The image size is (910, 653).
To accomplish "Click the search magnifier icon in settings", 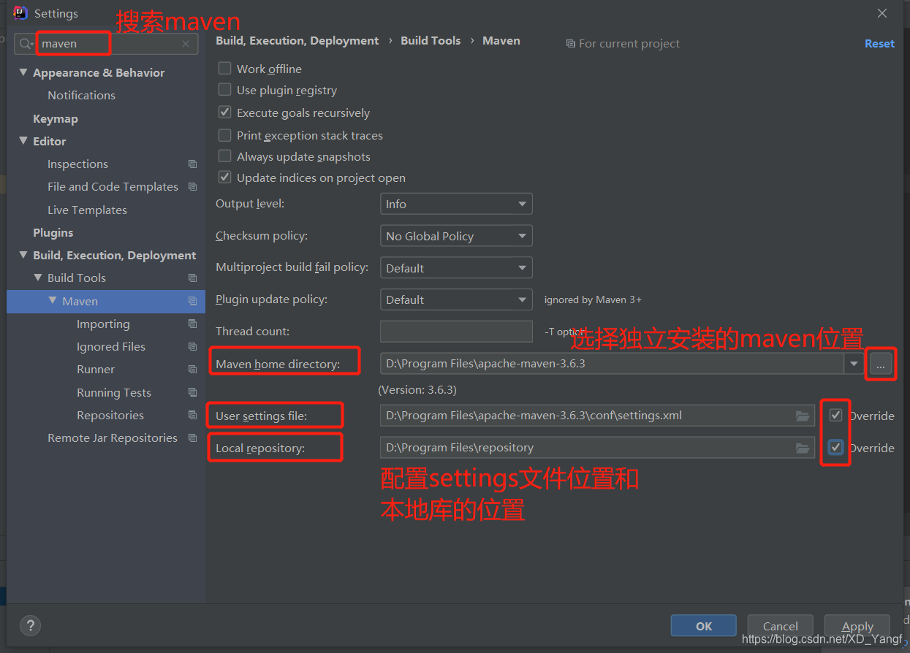I will [x=26, y=44].
